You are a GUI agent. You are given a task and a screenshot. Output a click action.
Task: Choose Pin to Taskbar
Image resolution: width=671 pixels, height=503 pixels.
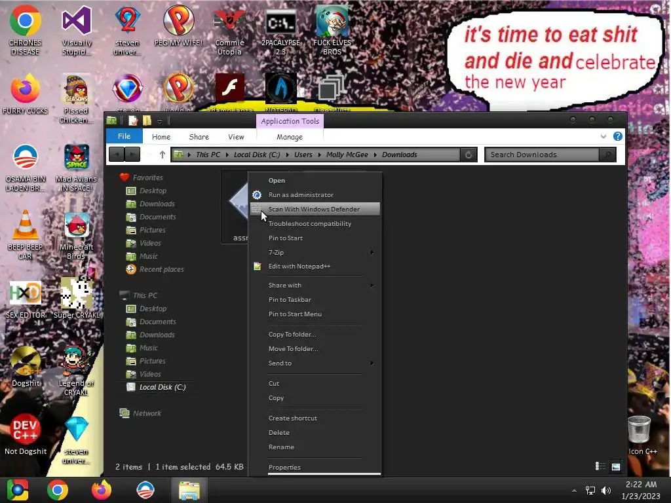tap(315, 299)
